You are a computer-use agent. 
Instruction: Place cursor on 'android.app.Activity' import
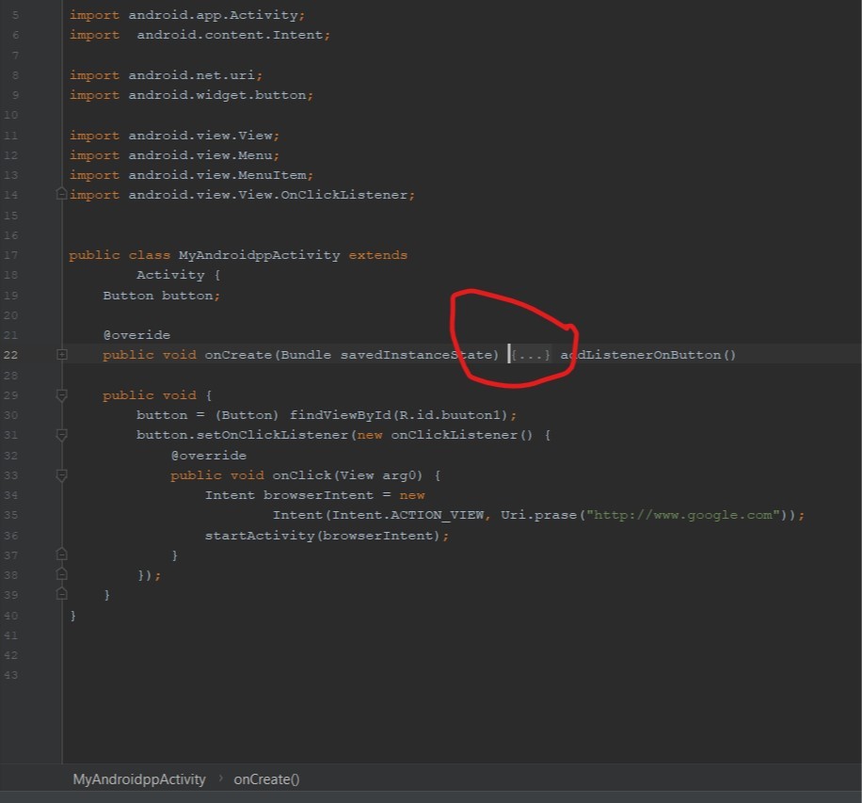[214, 15]
